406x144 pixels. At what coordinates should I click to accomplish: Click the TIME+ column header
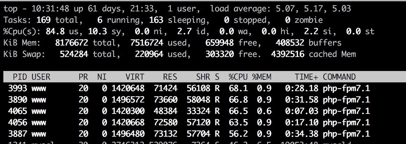306,77
